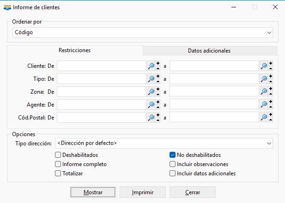Click the Mostrar button
The image size is (285, 203).
point(93,192)
